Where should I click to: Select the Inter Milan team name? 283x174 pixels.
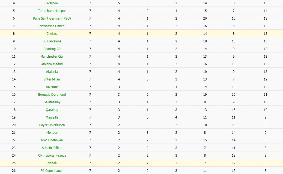click(x=52, y=79)
